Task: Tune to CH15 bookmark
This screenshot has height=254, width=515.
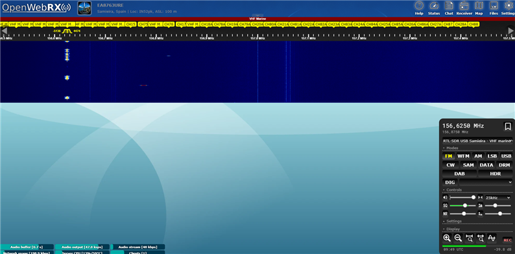Action: (131, 24)
